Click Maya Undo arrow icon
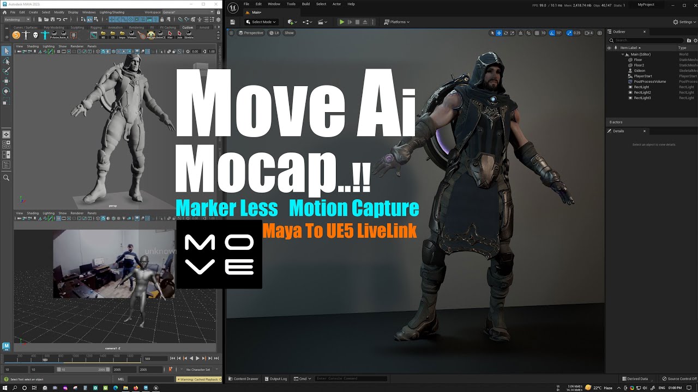The height and width of the screenshot is (392, 698). (x=58, y=20)
